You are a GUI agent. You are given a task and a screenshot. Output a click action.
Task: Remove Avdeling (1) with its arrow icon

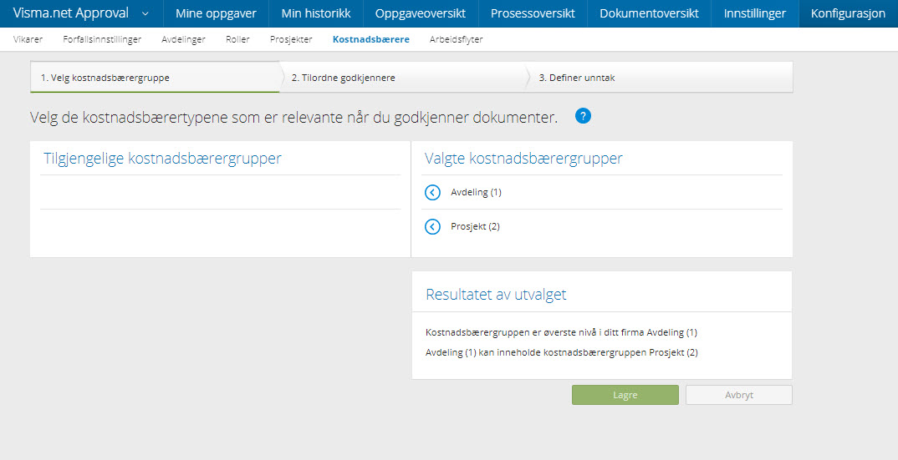coord(432,193)
